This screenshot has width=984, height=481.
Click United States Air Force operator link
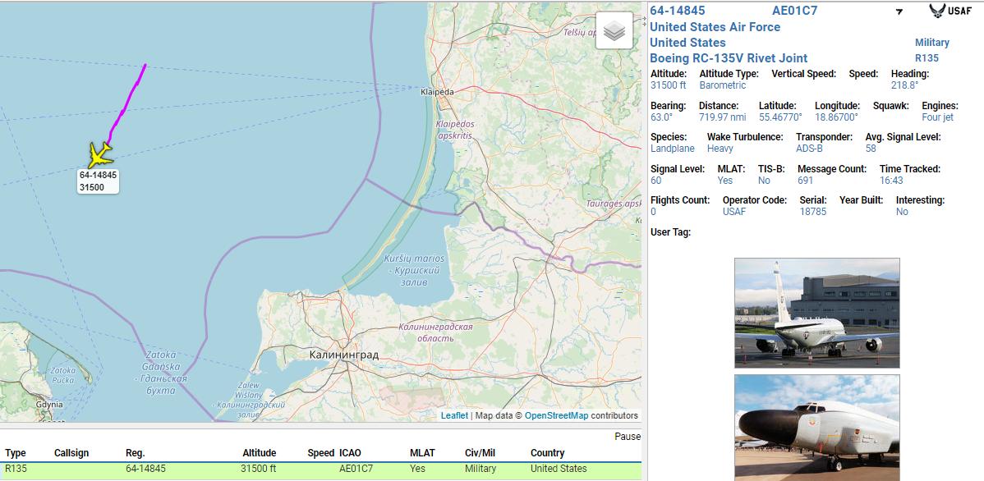[x=715, y=27]
